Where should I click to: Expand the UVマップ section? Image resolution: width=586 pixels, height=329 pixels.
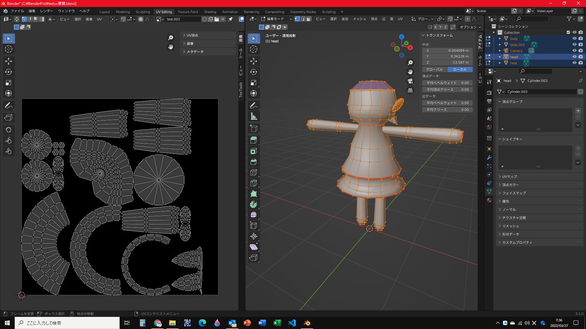click(540, 176)
